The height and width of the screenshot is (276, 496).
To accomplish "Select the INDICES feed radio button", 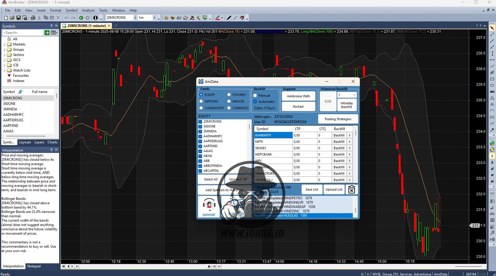I will tap(229, 101).
